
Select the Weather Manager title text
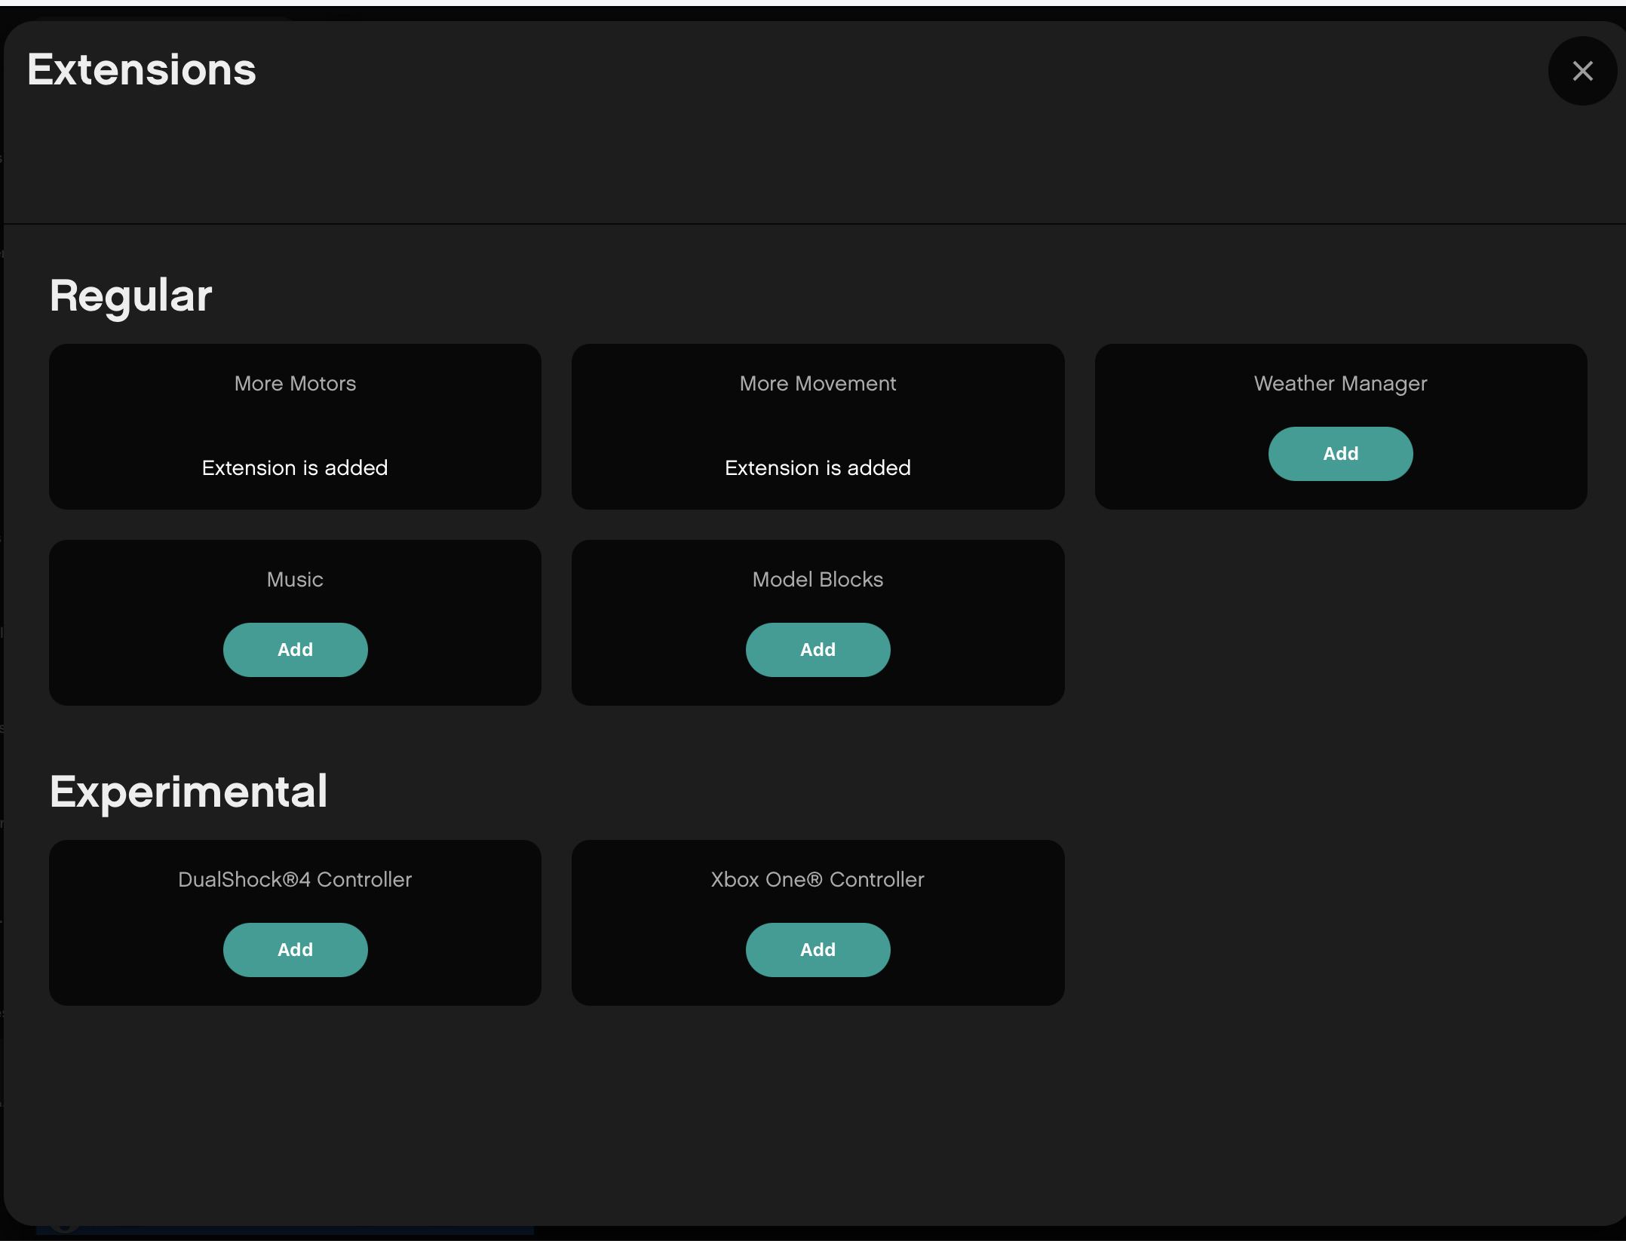pos(1339,384)
